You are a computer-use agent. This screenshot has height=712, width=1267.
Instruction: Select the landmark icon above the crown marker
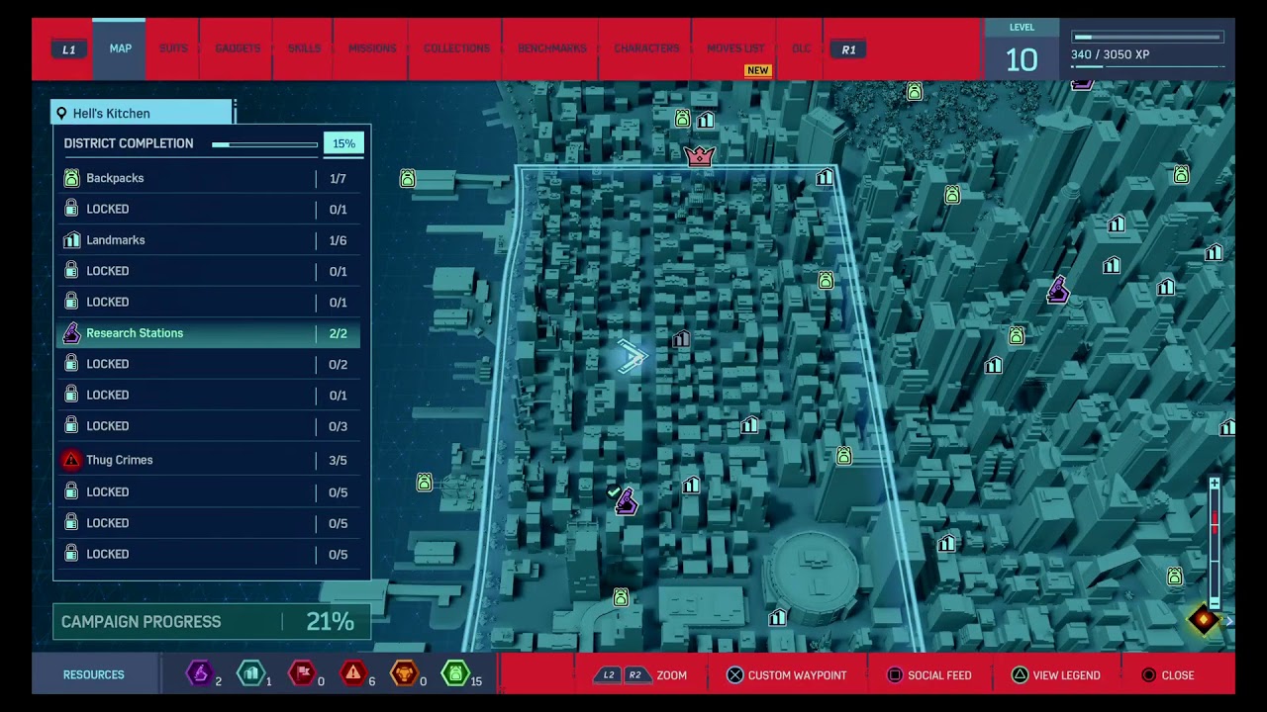(705, 121)
